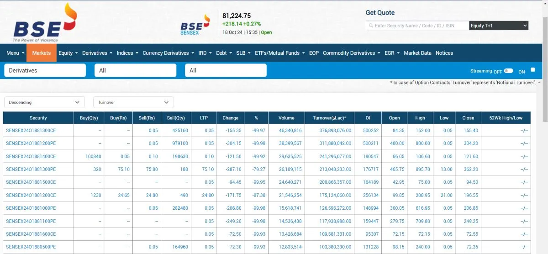Open SENSEX24O1881000PE security link
The image size is (548, 254).
[31, 208]
